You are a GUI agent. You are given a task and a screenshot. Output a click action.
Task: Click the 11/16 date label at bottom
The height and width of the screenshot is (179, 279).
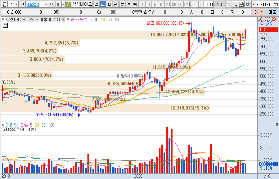(265, 176)
